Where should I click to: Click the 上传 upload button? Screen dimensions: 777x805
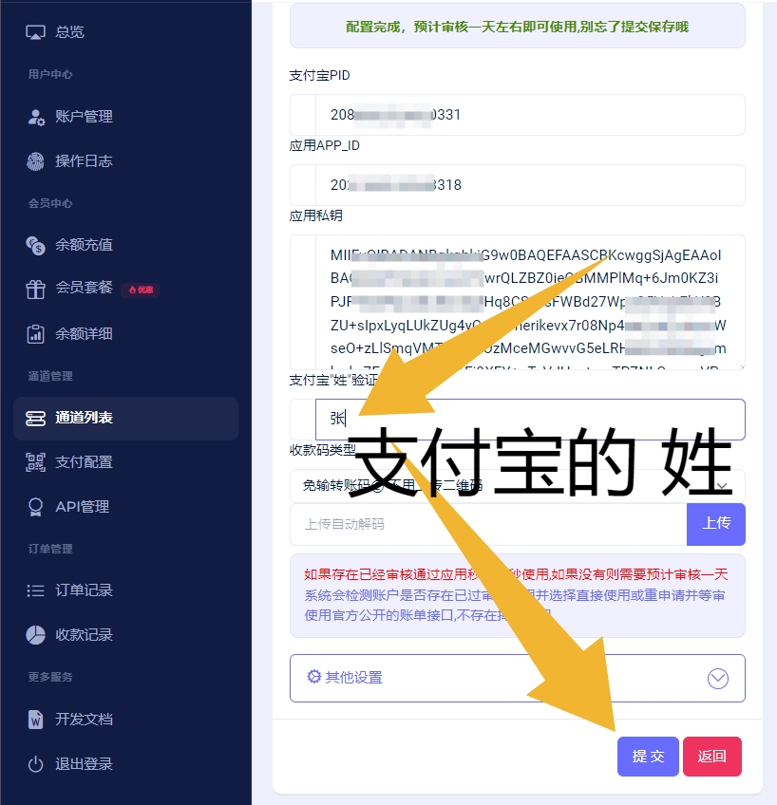pyautogui.click(x=716, y=524)
